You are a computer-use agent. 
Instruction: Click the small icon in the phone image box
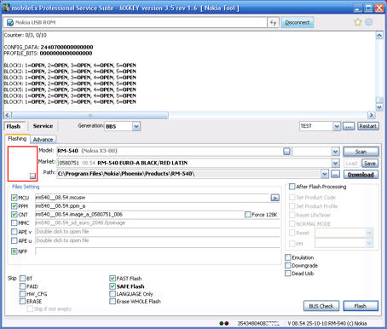[x=32, y=176]
